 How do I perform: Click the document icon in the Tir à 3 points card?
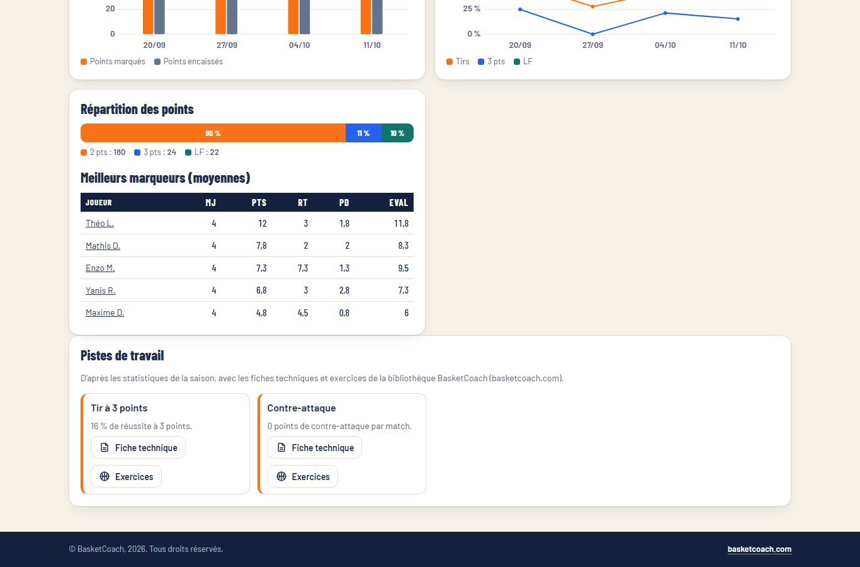point(105,448)
